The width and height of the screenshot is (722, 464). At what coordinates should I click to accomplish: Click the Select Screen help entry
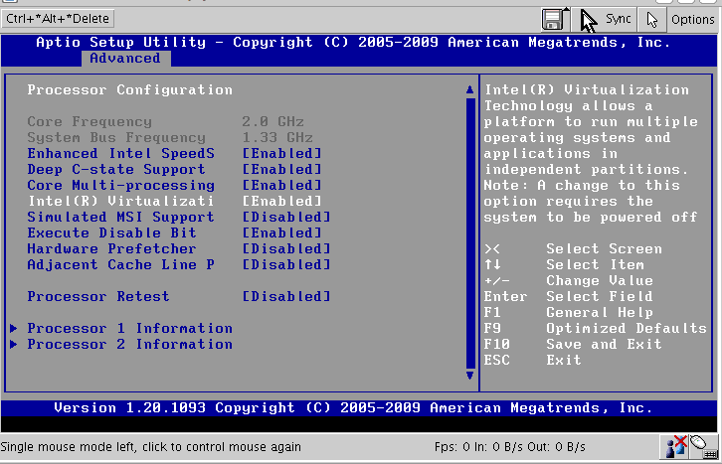(573, 248)
